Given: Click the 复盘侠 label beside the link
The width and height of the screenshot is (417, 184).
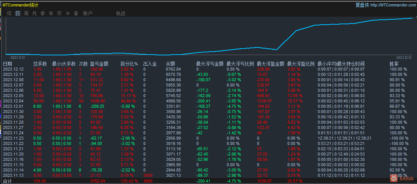Looking at the screenshot, I should coord(362,5).
